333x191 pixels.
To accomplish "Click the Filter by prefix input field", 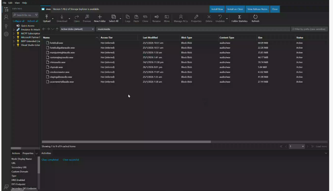I will point(310,29).
